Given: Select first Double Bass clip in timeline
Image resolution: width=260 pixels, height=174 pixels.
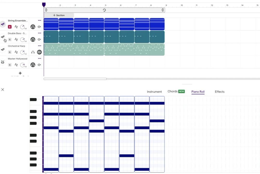Looking at the screenshot, I should 51,37.
